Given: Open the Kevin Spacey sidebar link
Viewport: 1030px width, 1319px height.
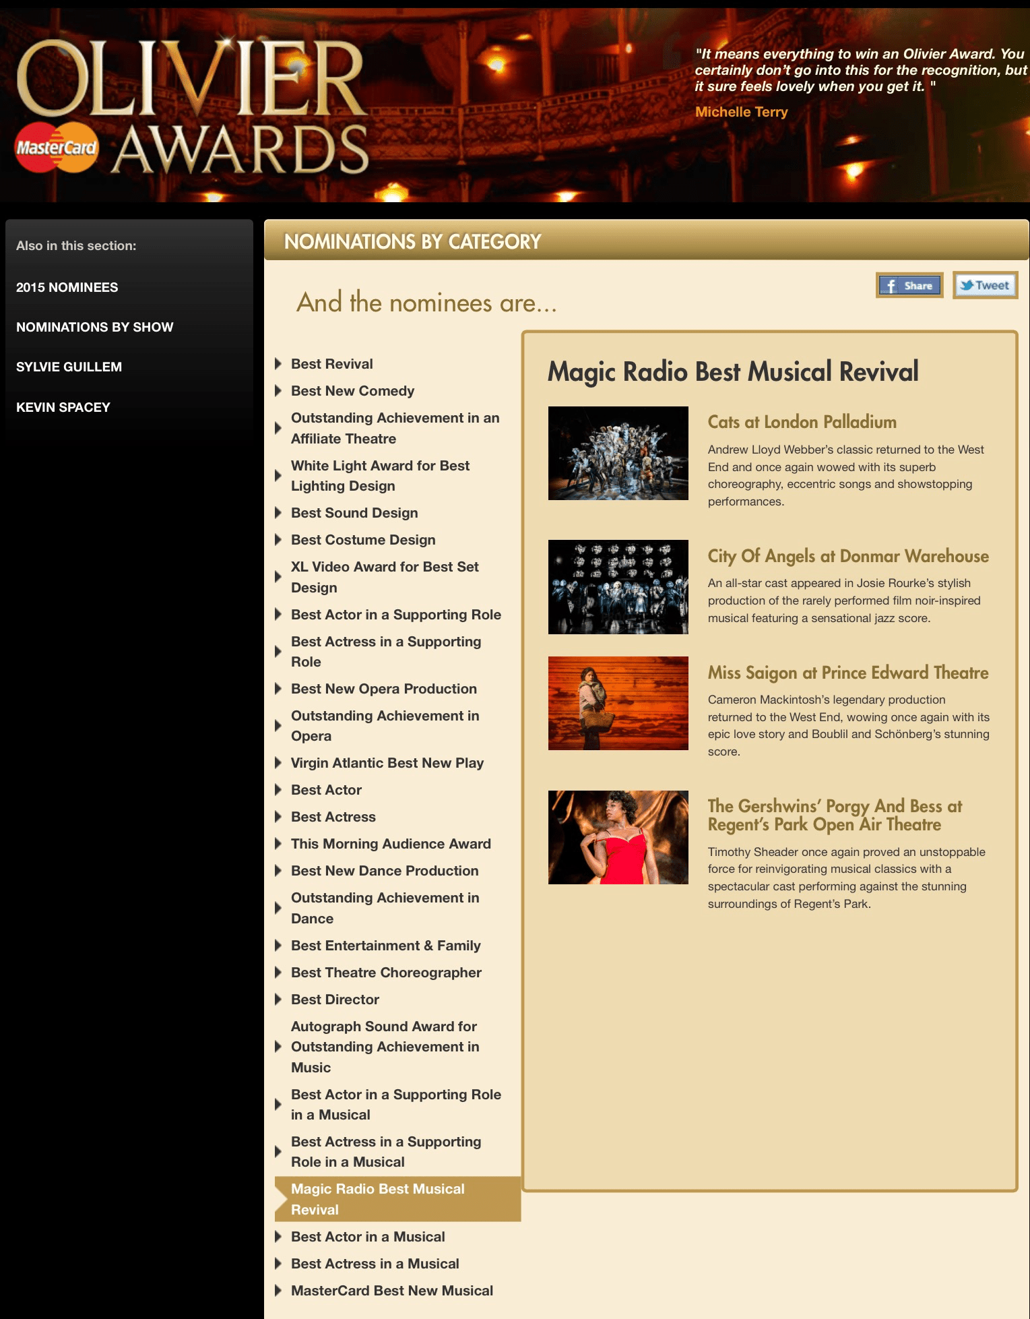Looking at the screenshot, I should 63,407.
